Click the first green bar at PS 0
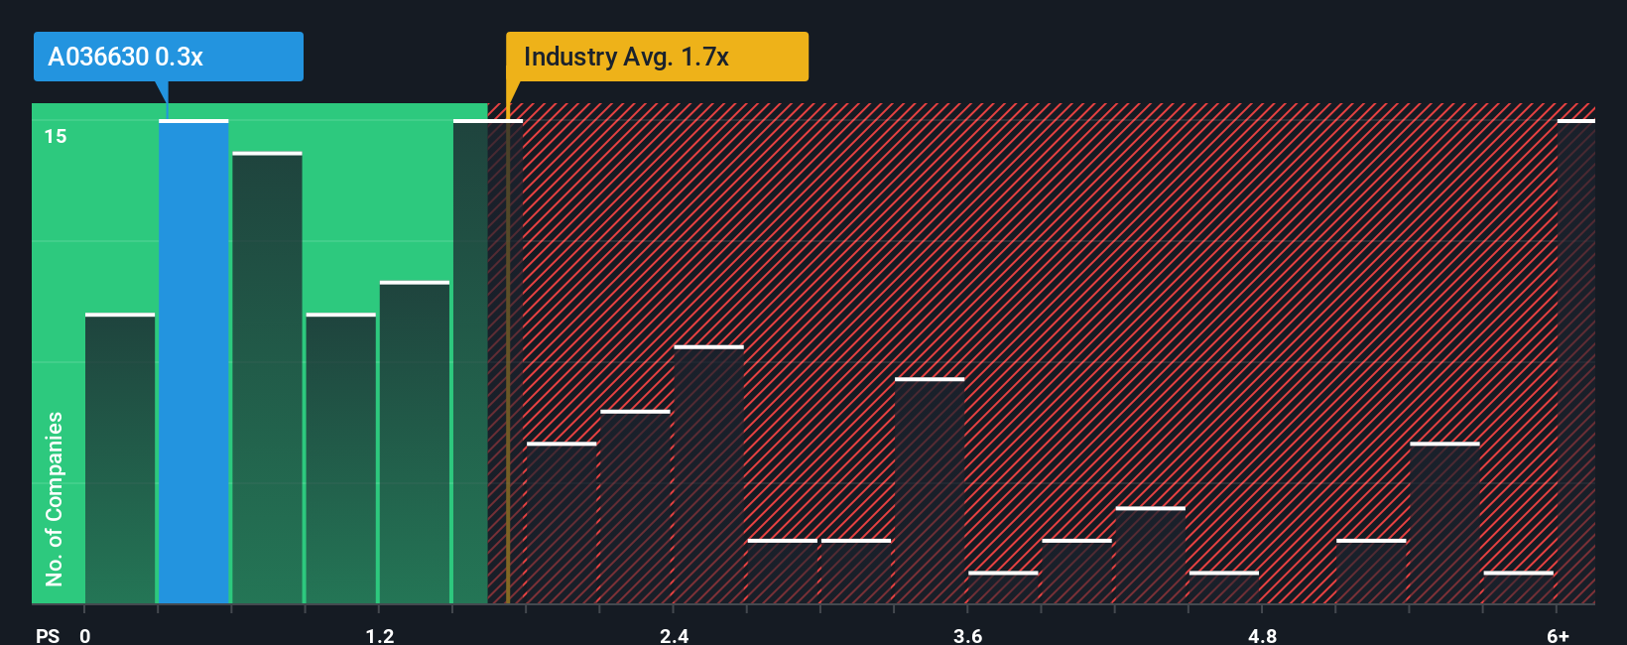The width and height of the screenshot is (1627, 645). coord(120,457)
